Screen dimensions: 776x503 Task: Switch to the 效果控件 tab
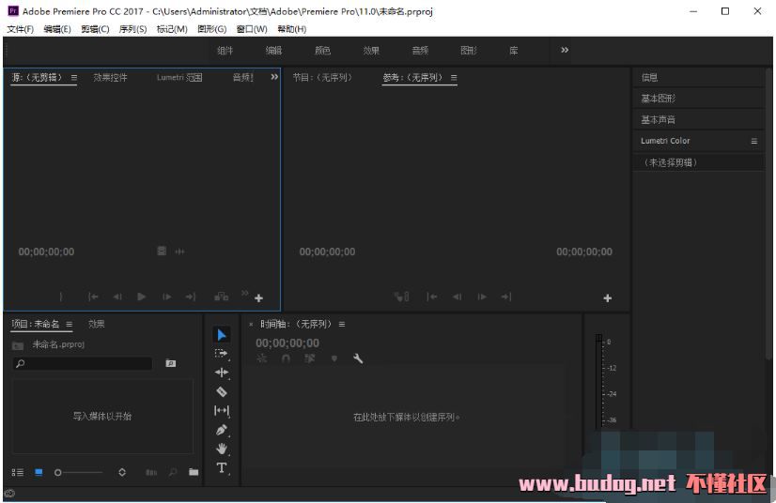[110, 77]
